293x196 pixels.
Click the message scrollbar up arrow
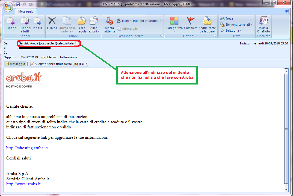[x=286, y=72]
